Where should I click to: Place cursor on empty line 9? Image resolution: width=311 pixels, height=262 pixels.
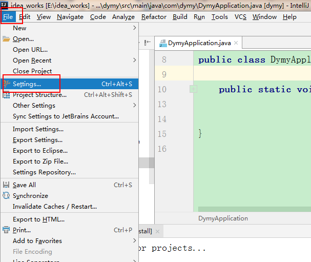(x=252, y=73)
